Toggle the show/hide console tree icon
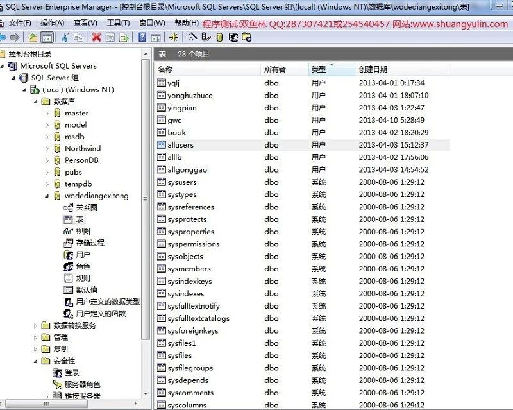 tap(47, 38)
